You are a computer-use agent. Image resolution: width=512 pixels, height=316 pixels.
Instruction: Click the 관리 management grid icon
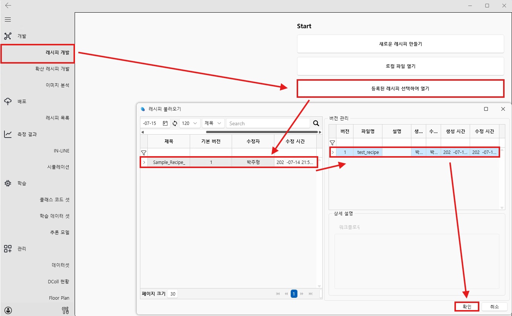pyautogui.click(x=7, y=248)
